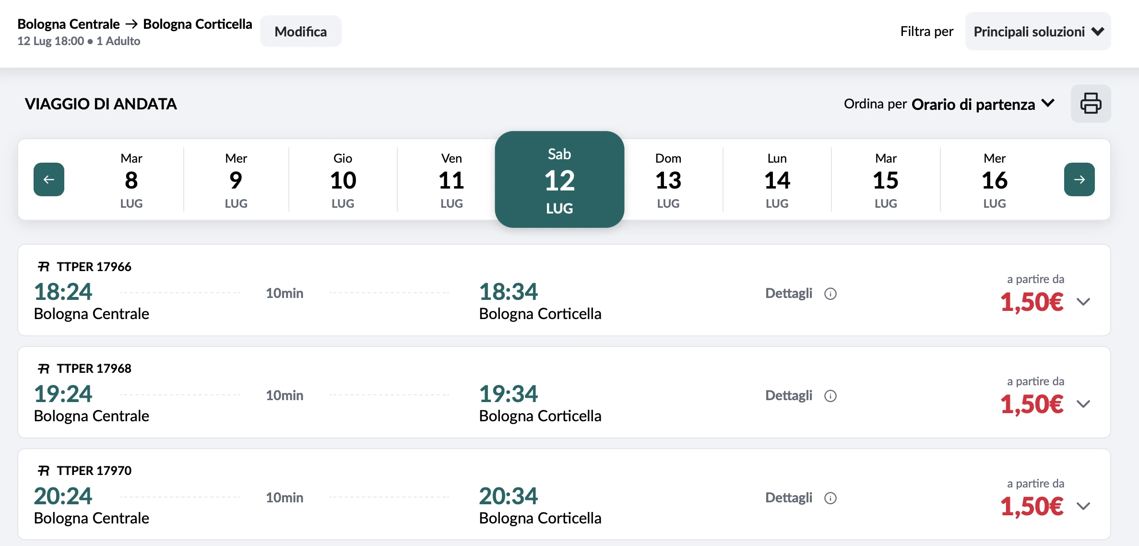Image resolution: width=1139 pixels, height=546 pixels.
Task: Open Dettagli link for TTPER 17968
Action: pyautogui.click(x=788, y=395)
